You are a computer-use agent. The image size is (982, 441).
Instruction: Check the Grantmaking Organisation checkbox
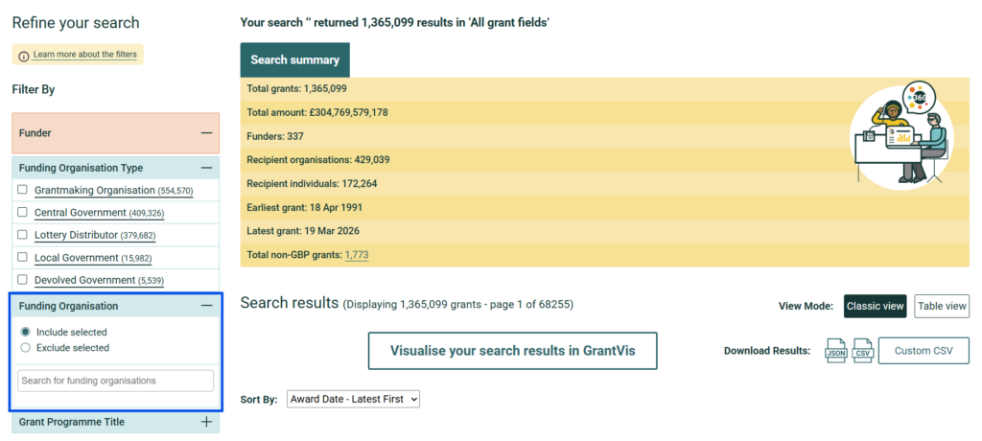[23, 190]
